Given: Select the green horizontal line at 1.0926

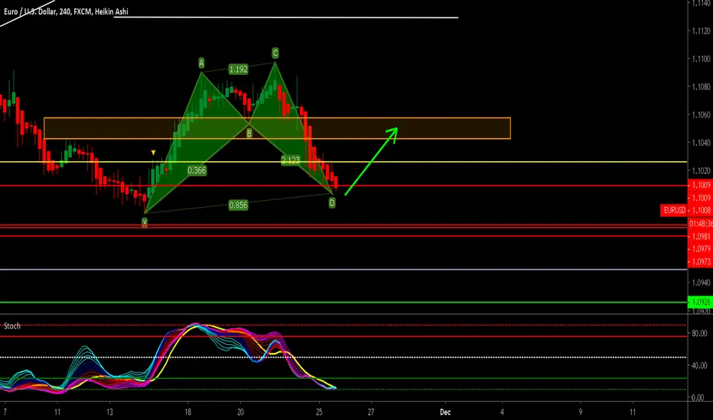Looking at the screenshot, I should click(343, 302).
